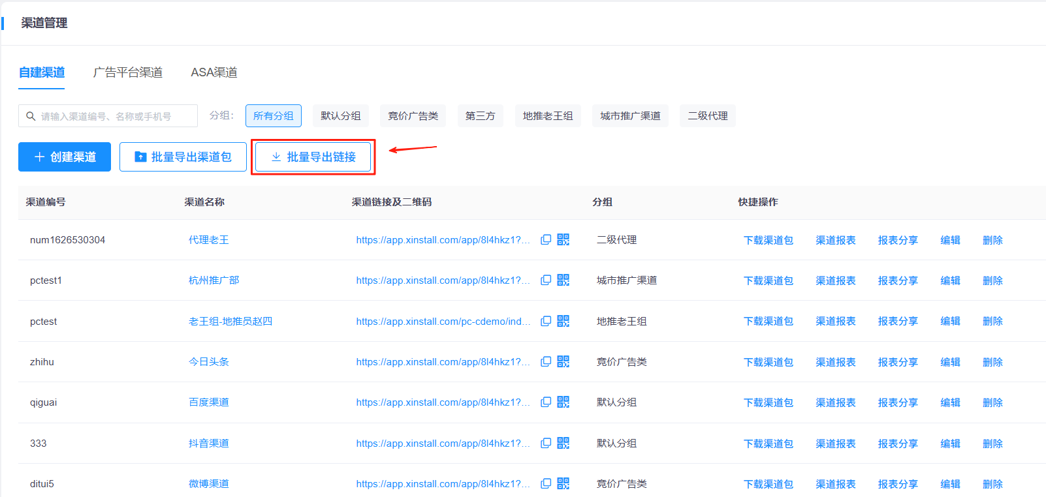The width and height of the screenshot is (1046, 497).
Task: Edit the 抖音渠道 channel
Action: click(x=950, y=444)
